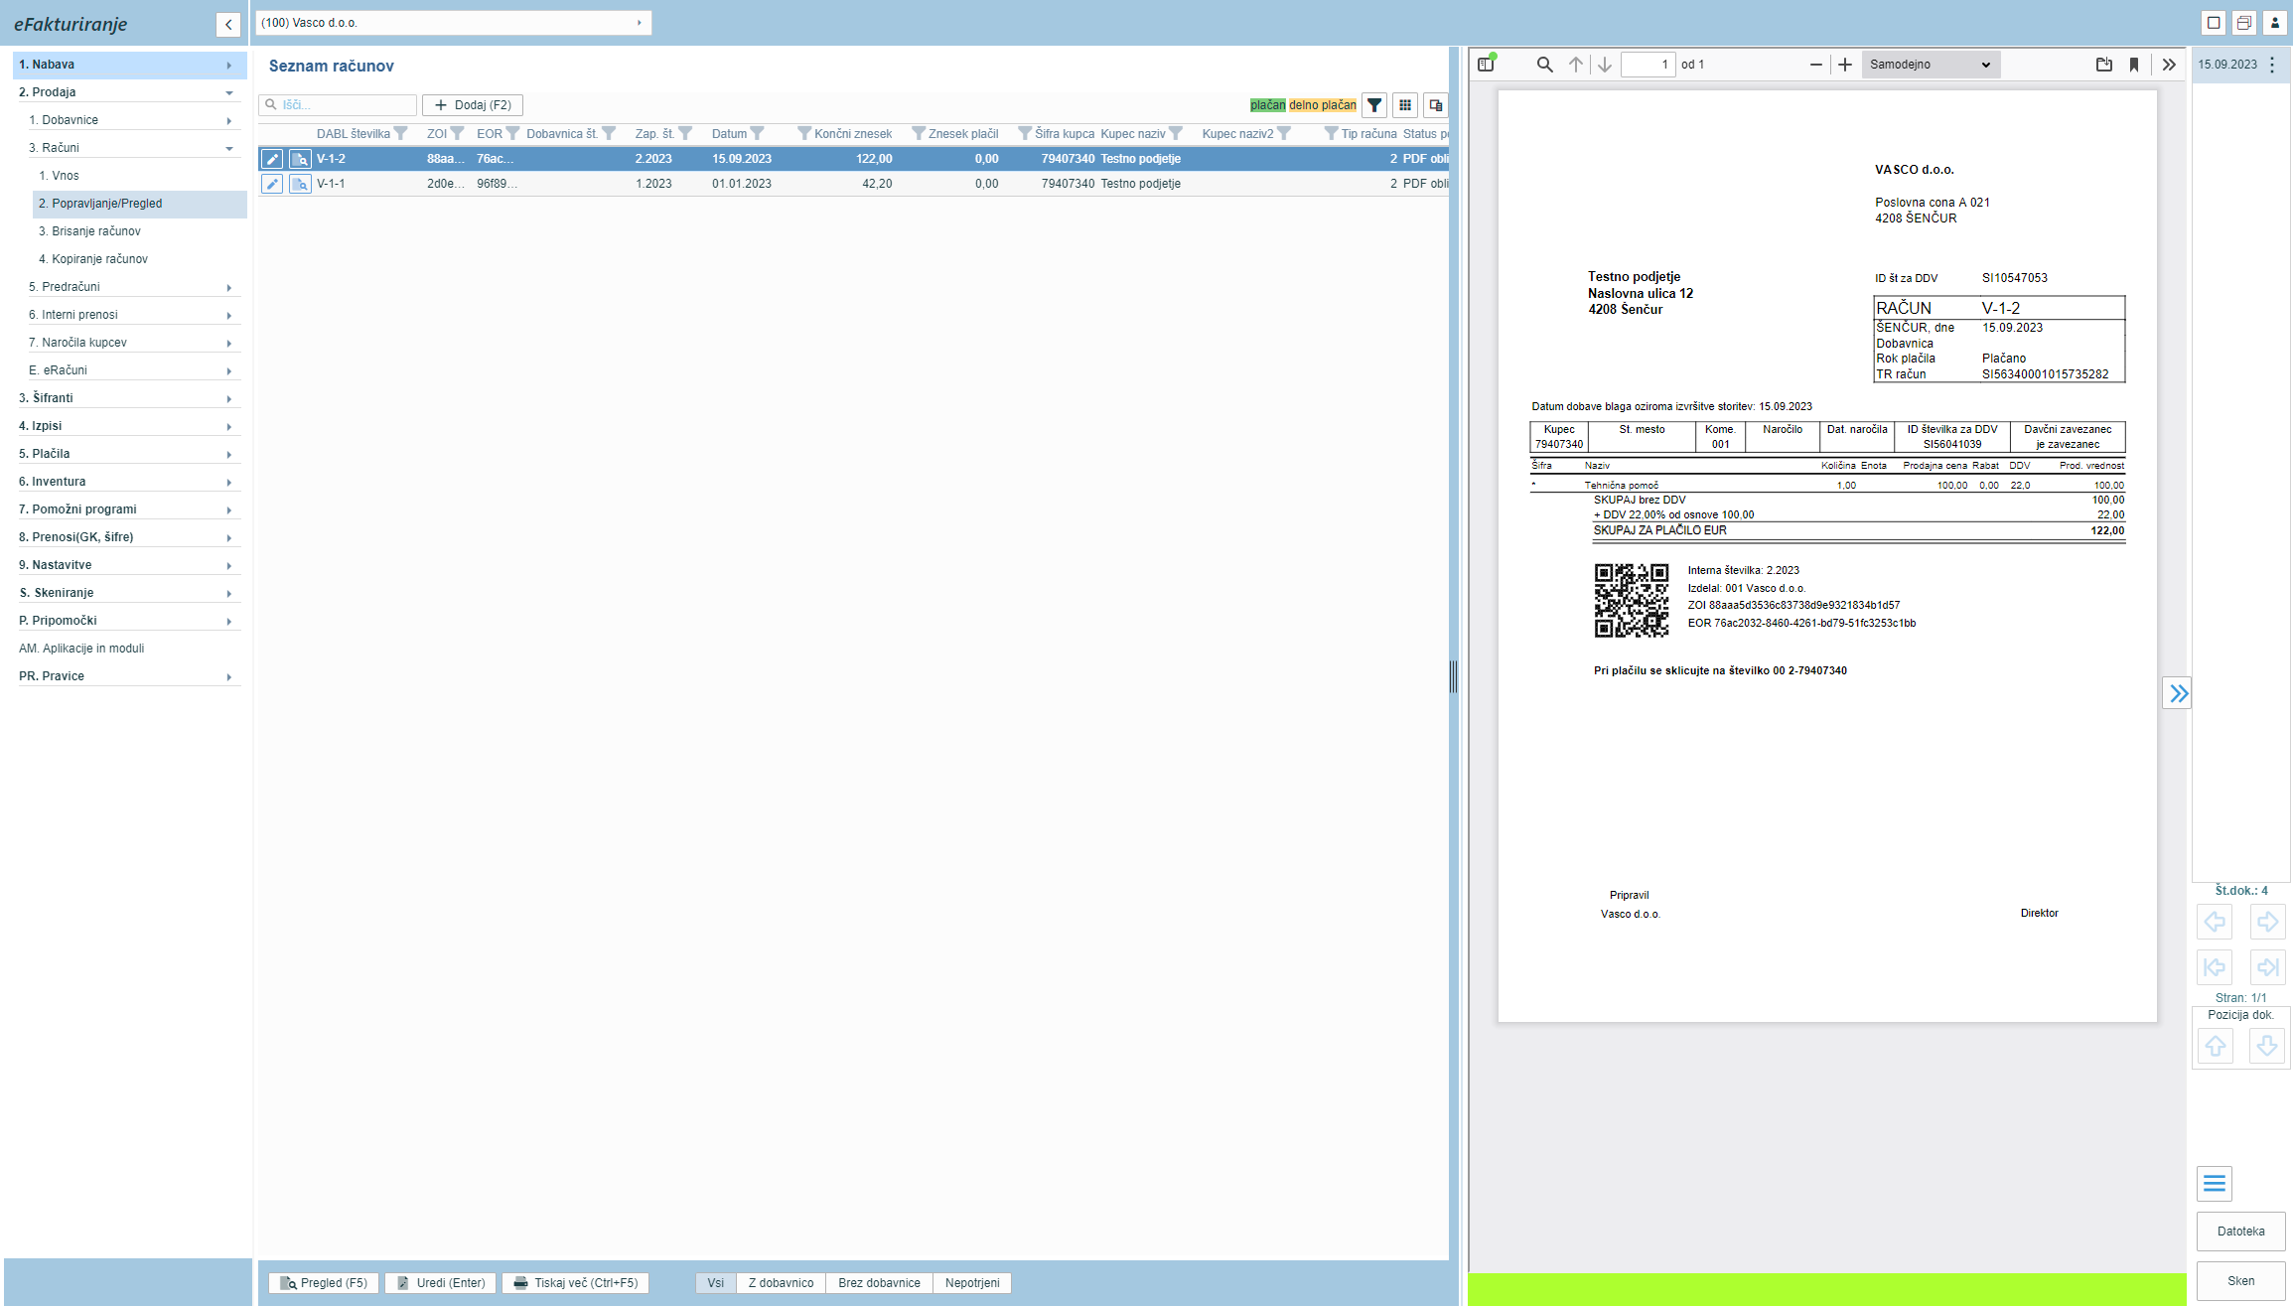The height and width of the screenshot is (1306, 2293).
Task: Move document position up
Action: [2215, 1046]
